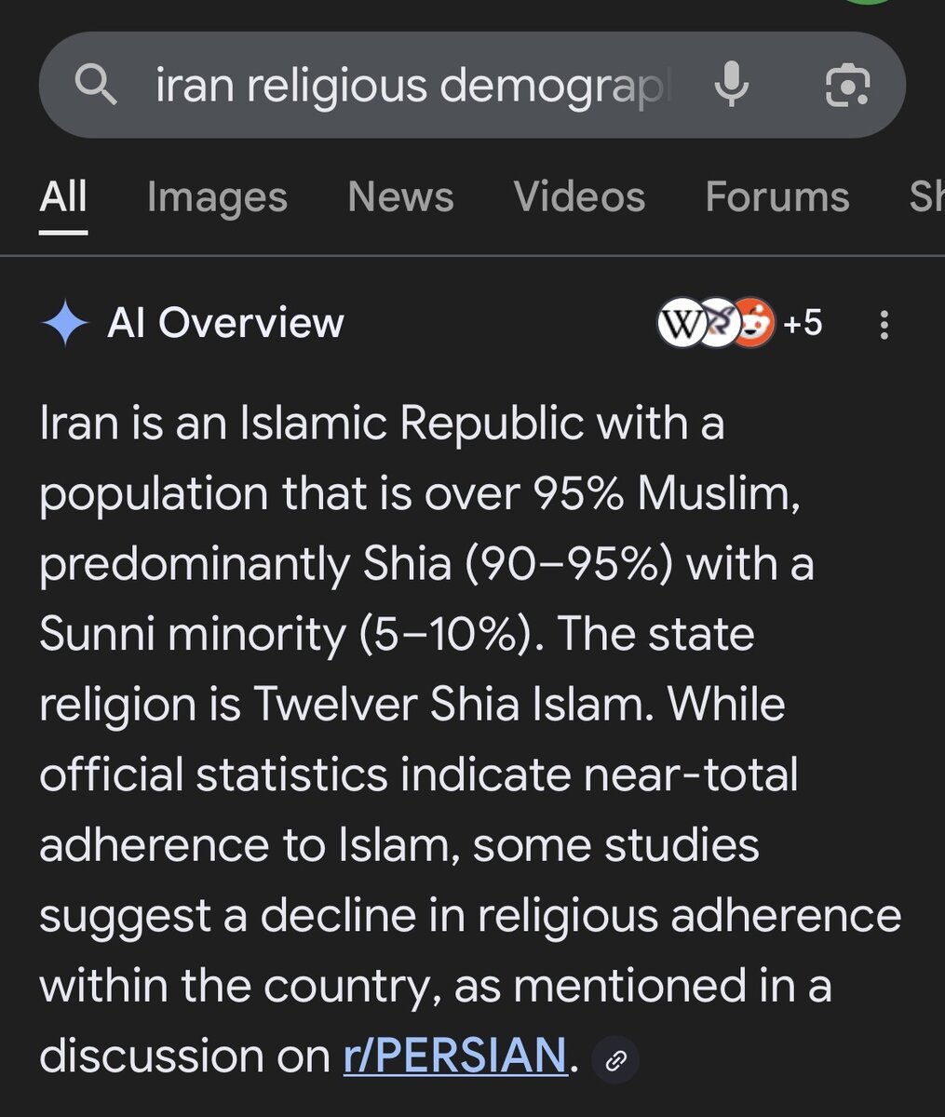Expand the +5 additional sources

tap(803, 323)
